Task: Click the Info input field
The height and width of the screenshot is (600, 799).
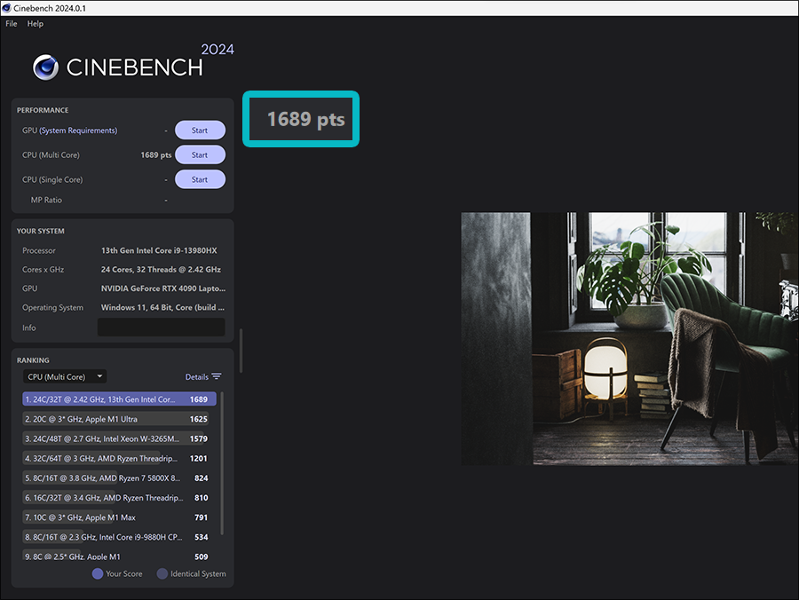Action: click(x=161, y=327)
